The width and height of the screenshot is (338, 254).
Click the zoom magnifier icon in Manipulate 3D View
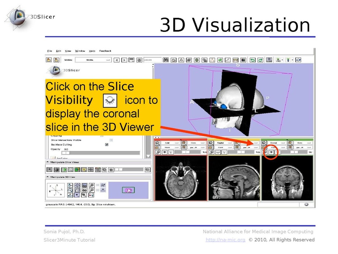91,185
